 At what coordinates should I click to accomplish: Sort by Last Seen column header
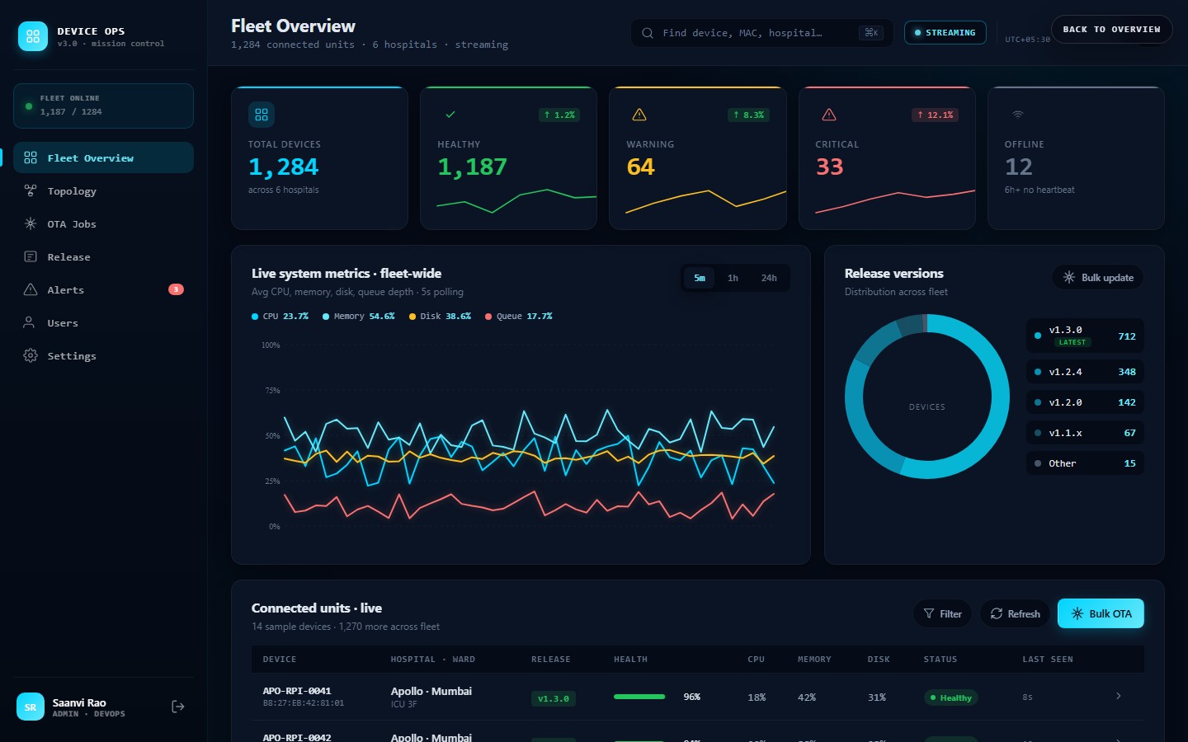pyautogui.click(x=1048, y=660)
